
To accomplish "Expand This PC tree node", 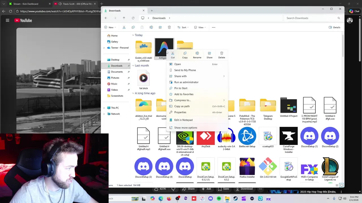I will click(x=104, y=108).
